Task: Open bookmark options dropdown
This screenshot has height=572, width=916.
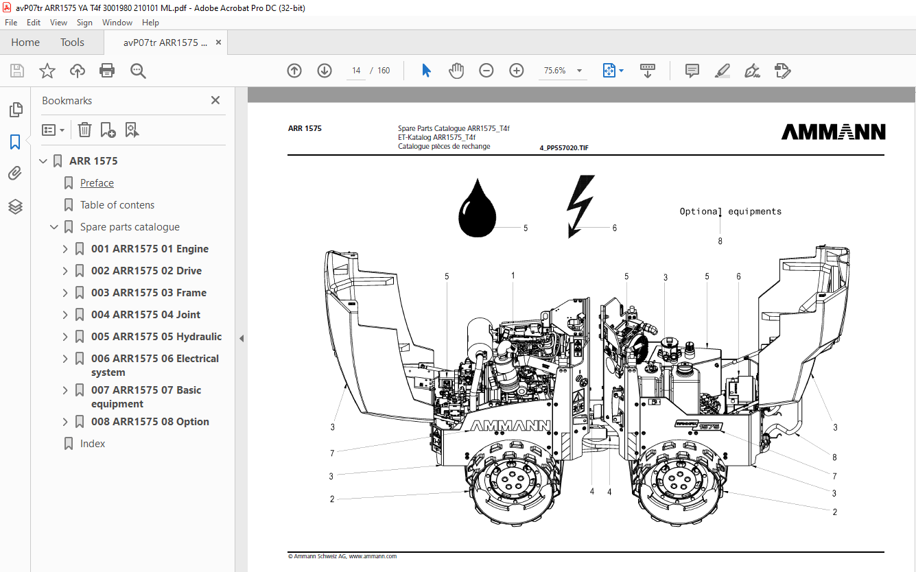Action: (53, 130)
